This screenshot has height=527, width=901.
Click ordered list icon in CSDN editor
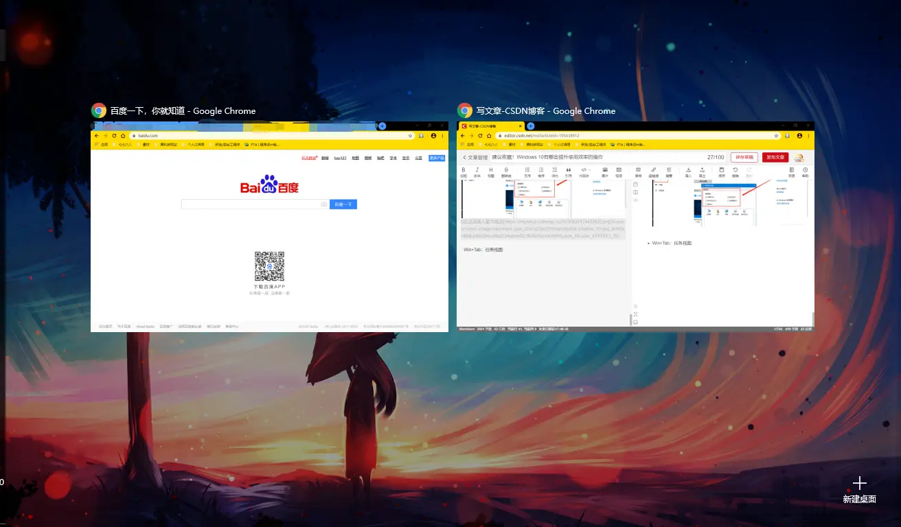(x=541, y=169)
